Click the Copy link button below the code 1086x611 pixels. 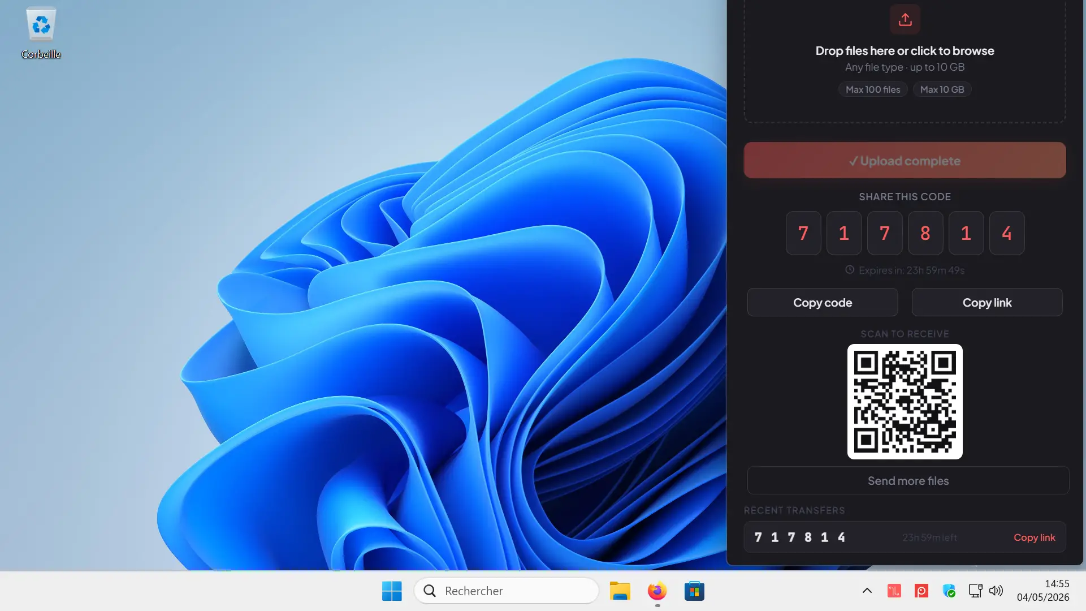pyautogui.click(x=987, y=303)
